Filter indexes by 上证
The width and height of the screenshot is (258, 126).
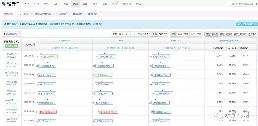click(134, 34)
